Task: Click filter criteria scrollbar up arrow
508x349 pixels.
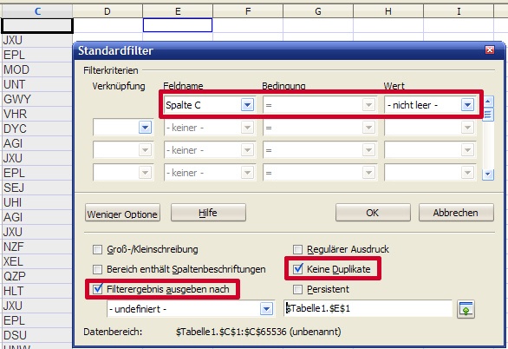Action: point(488,102)
